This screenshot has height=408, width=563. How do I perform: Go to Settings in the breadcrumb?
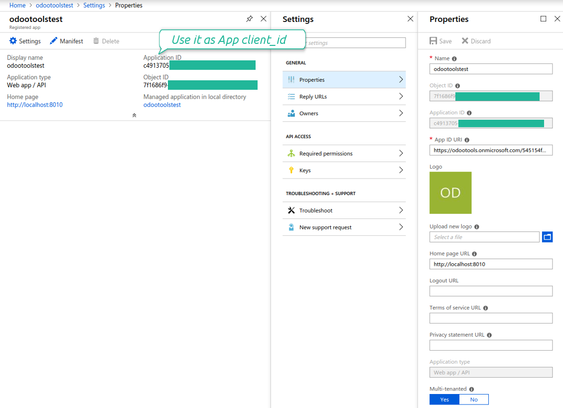click(94, 5)
